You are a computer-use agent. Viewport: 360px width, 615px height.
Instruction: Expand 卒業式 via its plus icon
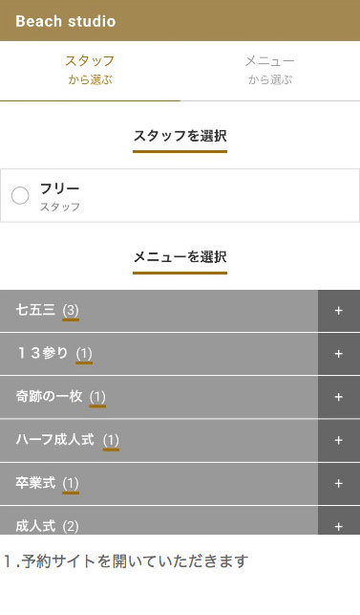tap(339, 483)
